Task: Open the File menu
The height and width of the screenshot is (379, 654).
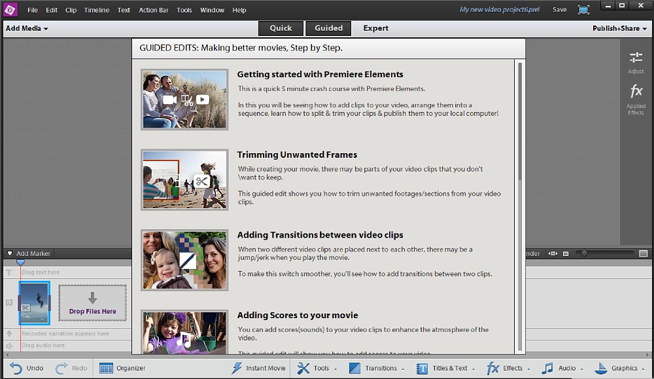Action: (33, 10)
